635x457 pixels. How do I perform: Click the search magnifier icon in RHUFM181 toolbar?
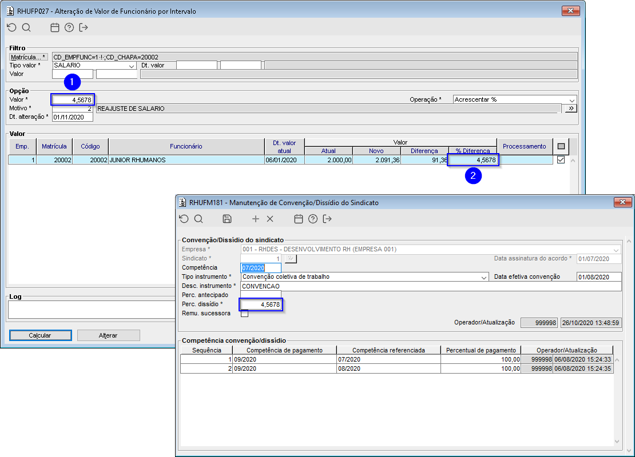[x=199, y=219]
